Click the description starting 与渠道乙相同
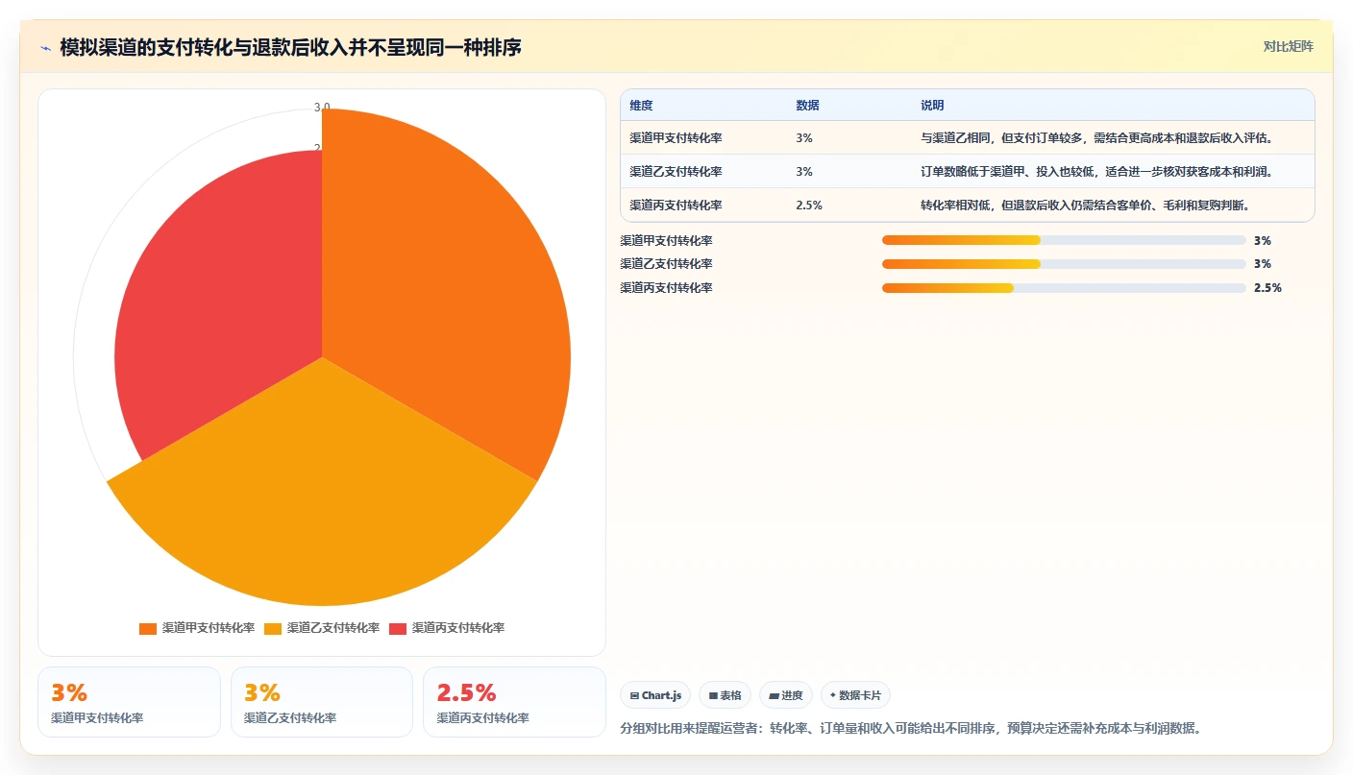The width and height of the screenshot is (1353, 775). click(x=1096, y=138)
